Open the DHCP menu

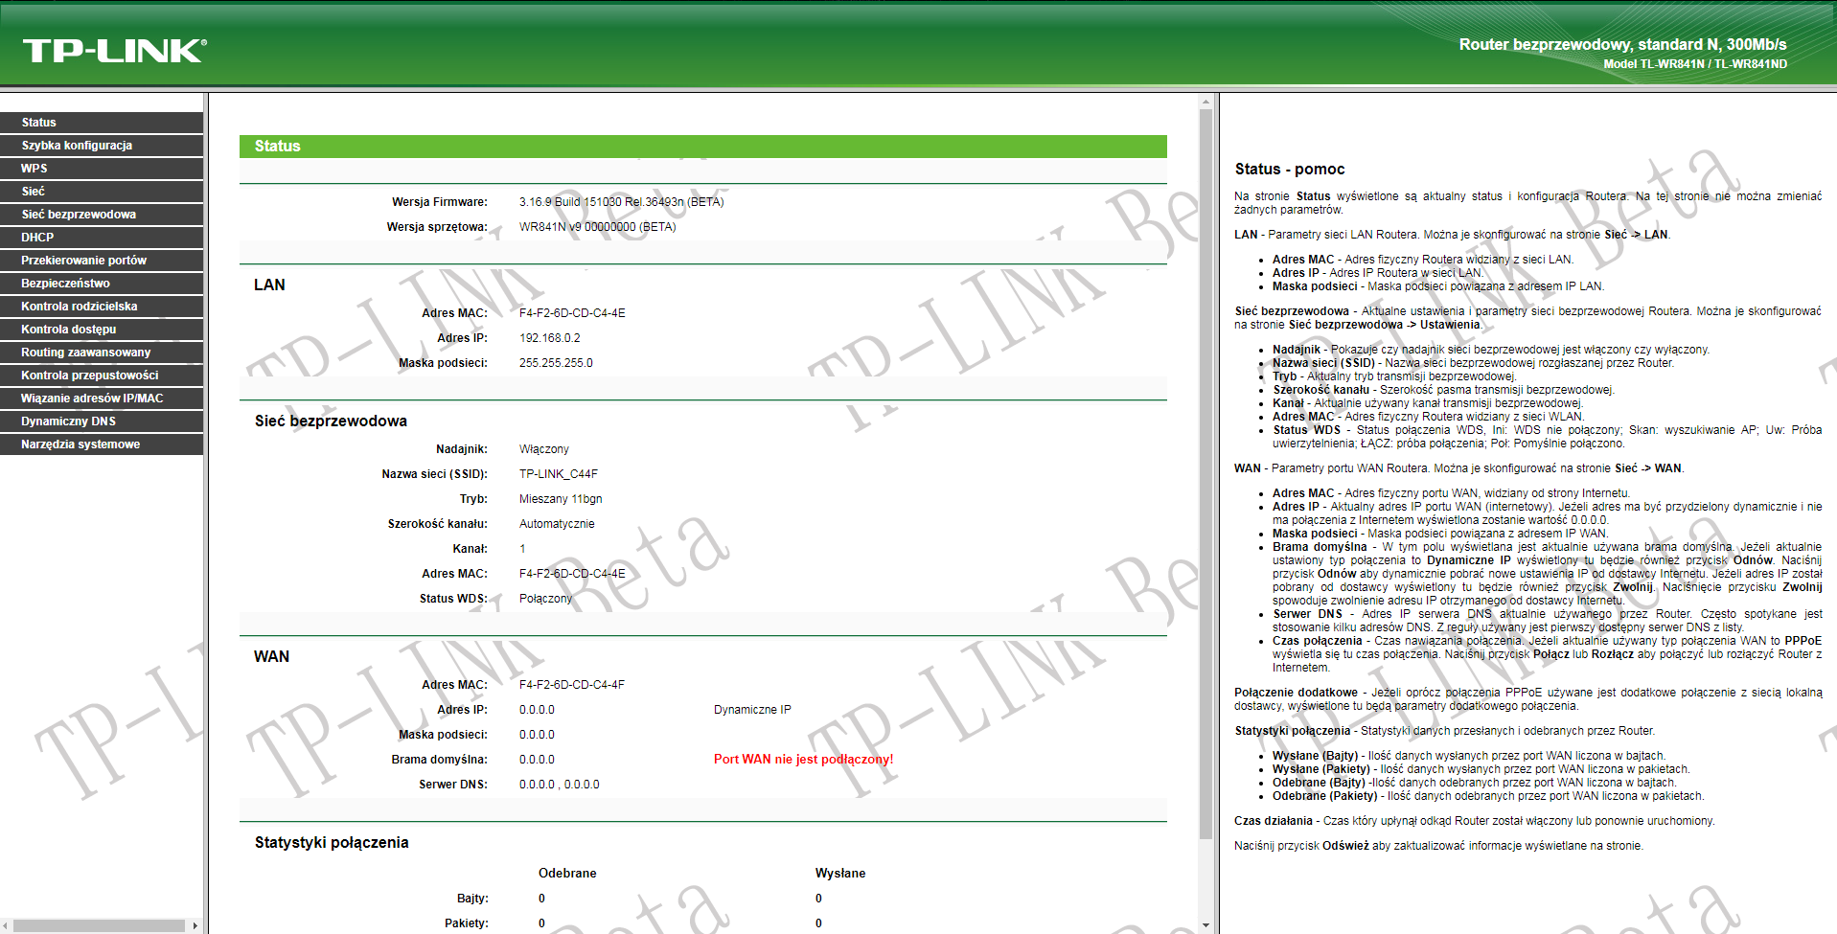(x=102, y=238)
